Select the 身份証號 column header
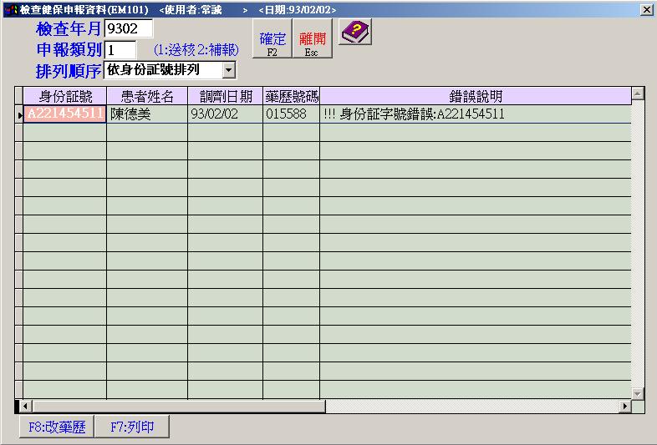Viewport: 657px width, 445px height. point(65,96)
